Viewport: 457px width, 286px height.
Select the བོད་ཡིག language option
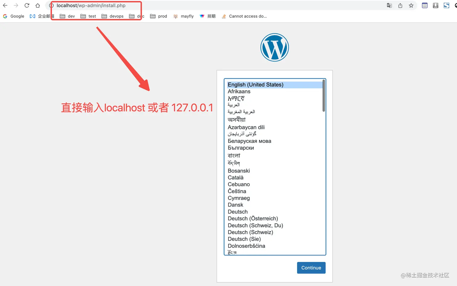coord(275,163)
